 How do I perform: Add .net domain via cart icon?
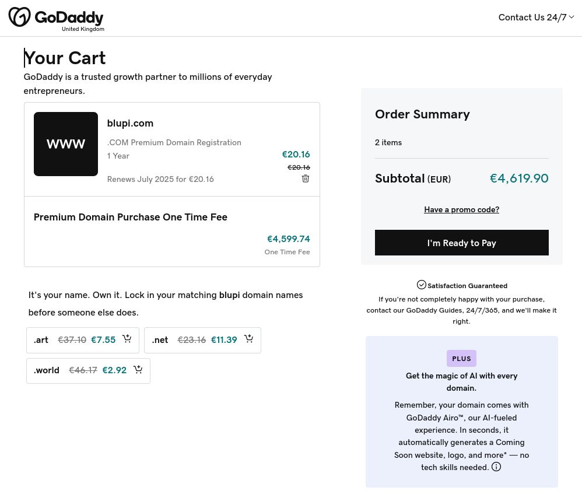(x=249, y=339)
